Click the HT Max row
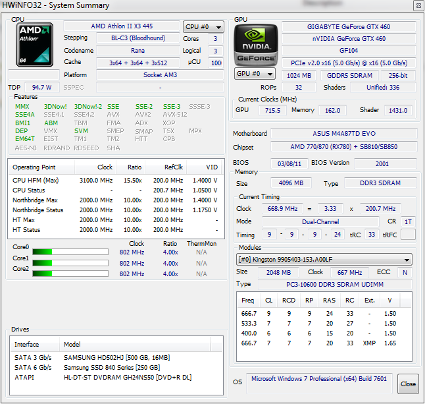The width and height of the screenshot is (425, 404). [x=116, y=220]
